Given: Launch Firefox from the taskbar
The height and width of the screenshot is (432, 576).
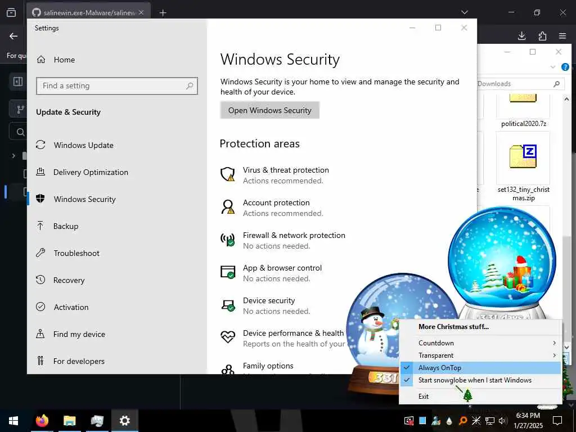Looking at the screenshot, I should pyautogui.click(x=42, y=421).
